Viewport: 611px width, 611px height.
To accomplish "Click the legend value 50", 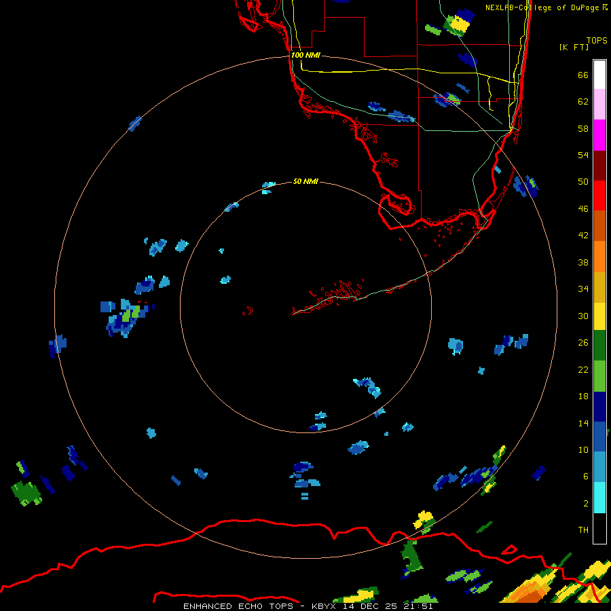I will [583, 182].
